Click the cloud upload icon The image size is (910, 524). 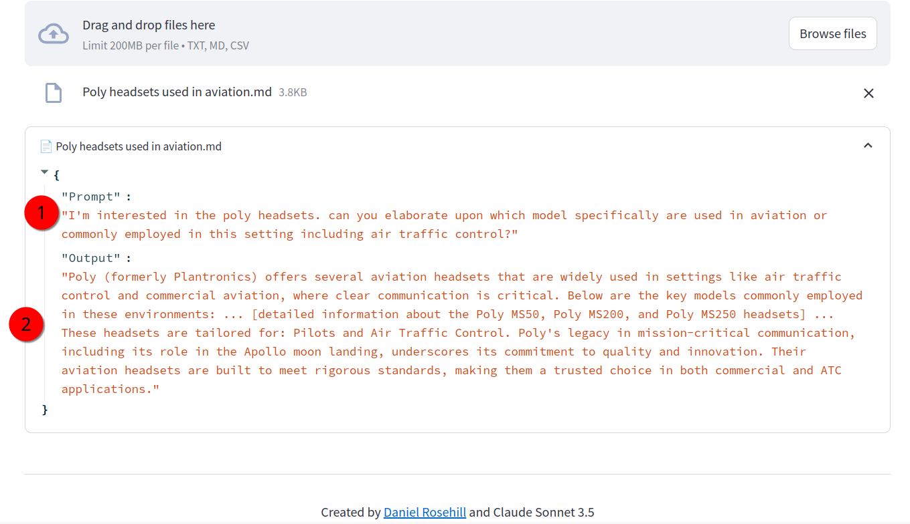click(x=54, y=34)
